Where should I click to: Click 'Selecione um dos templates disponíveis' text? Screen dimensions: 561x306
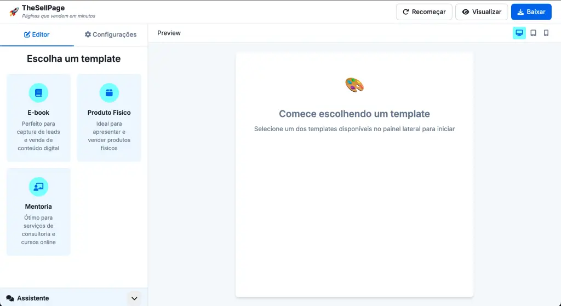click(x=354, y=129)
